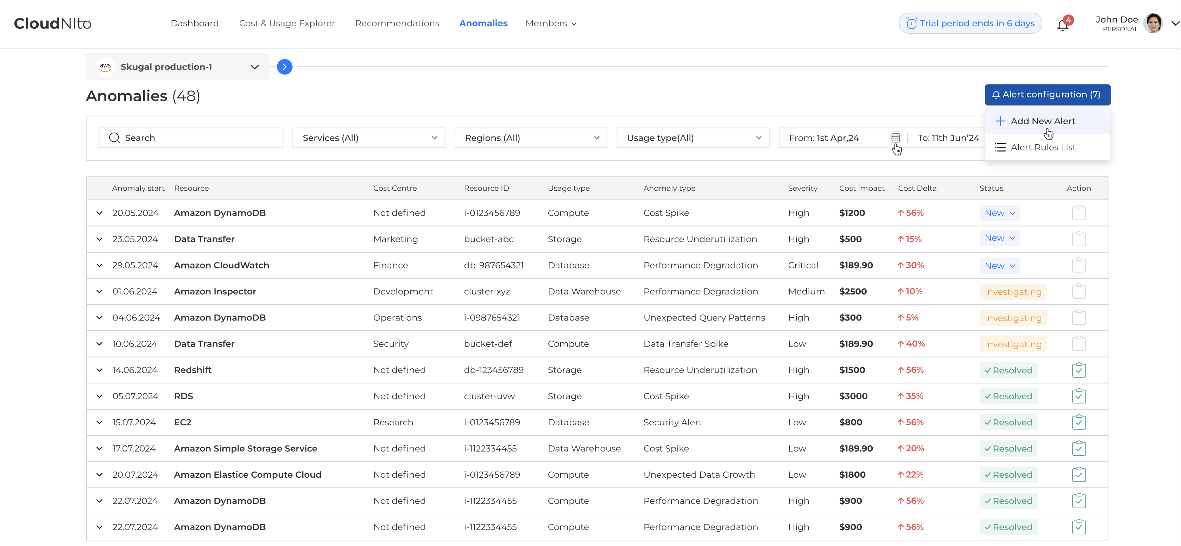Open the notifications bell icon

pyautogui.click(x=1063, y=25)
